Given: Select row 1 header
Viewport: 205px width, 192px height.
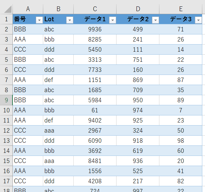Looking at the screenshot, I should pos(6,19).
